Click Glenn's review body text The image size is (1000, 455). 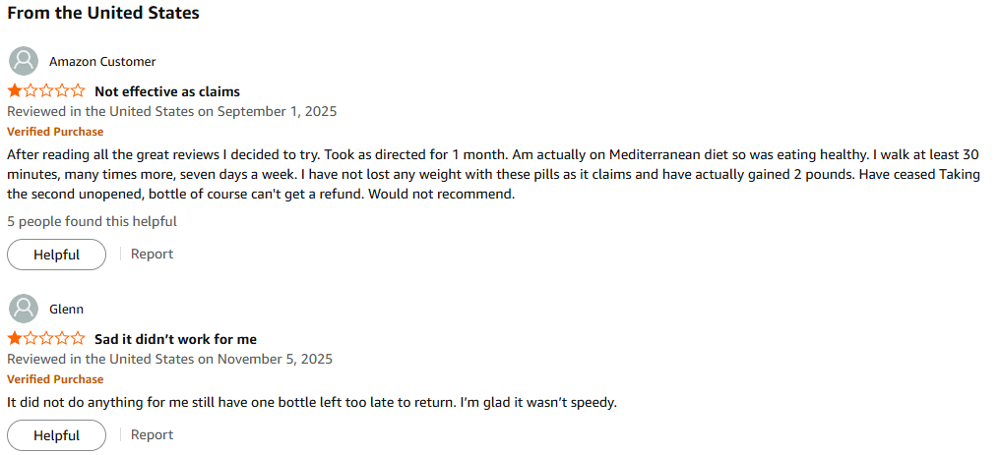[311, 402]
